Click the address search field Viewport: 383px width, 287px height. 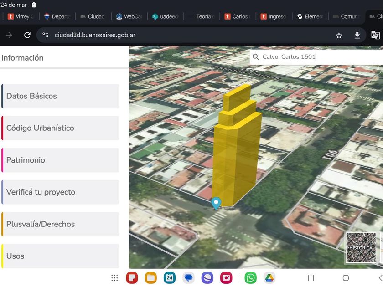[319, 57]
